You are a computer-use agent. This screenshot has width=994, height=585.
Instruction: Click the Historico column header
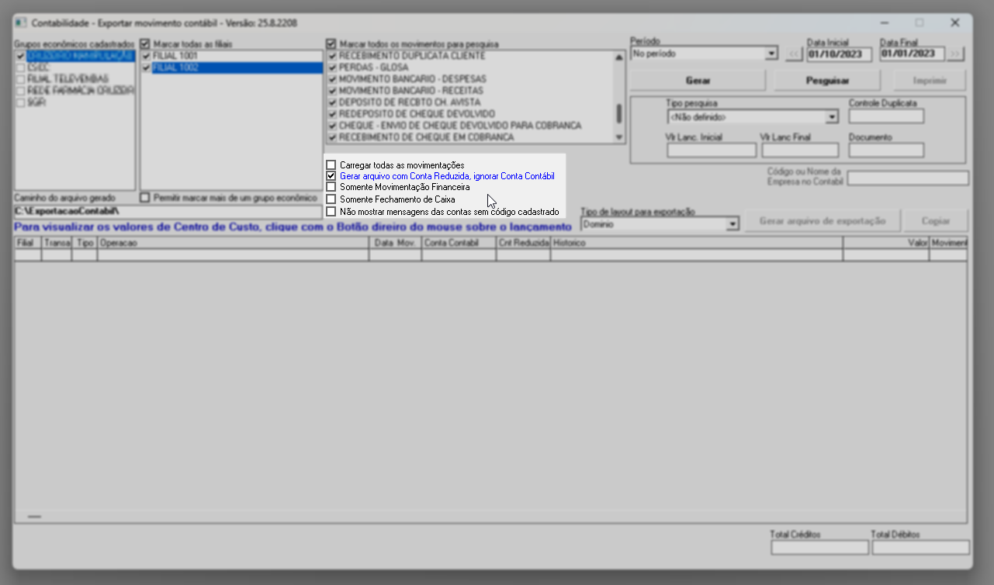coord(697,243)
